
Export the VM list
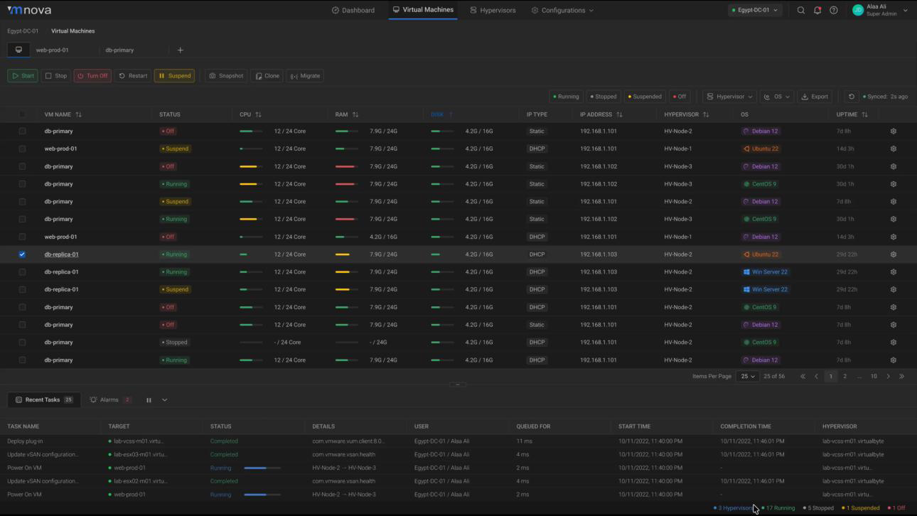click(x=815, y=97)
